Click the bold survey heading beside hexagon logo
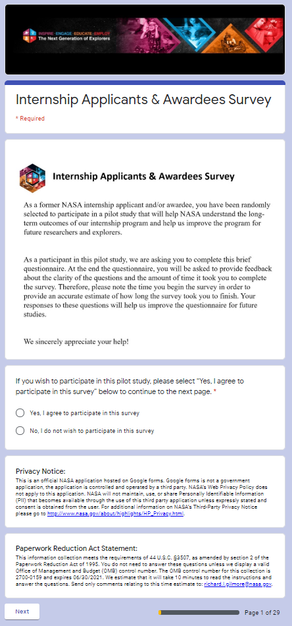Viewport: 292px width, 626px height. pos(143,177)
